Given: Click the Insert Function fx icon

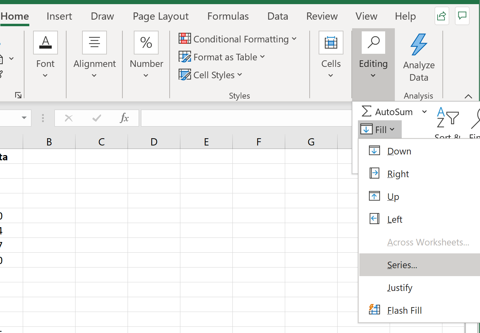Looking at the screenshot, I should tap(124, 118).
